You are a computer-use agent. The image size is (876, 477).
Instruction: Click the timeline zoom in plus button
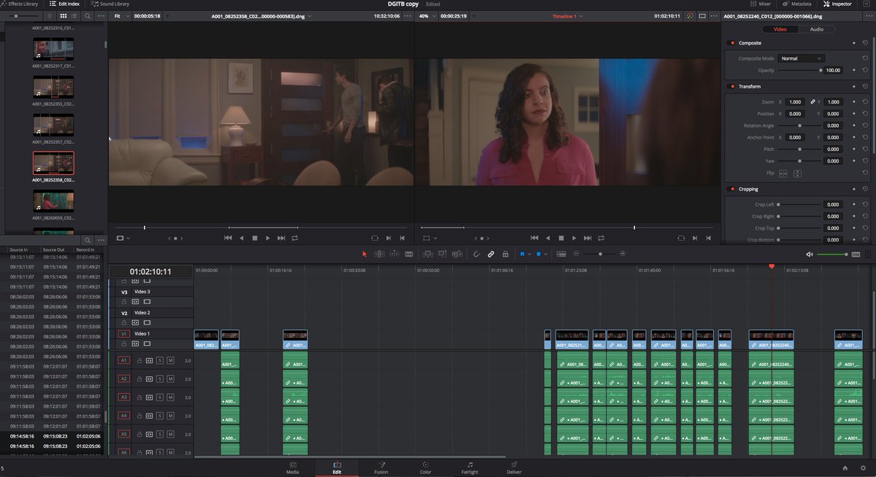(622, 254)
